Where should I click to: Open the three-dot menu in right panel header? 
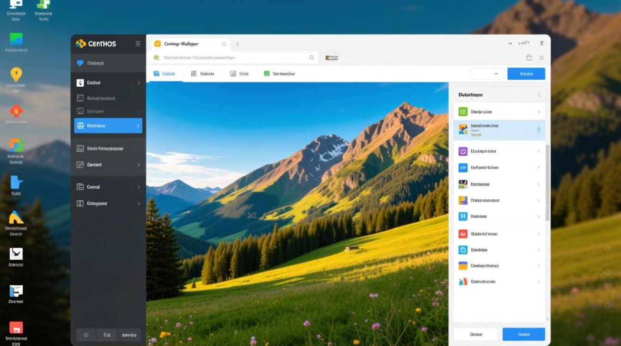pyautogui.click(x=538, y=95)
